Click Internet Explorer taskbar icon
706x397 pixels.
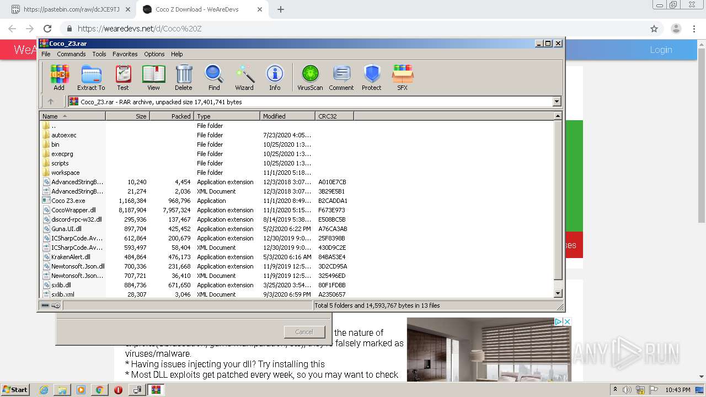(44, 390)
